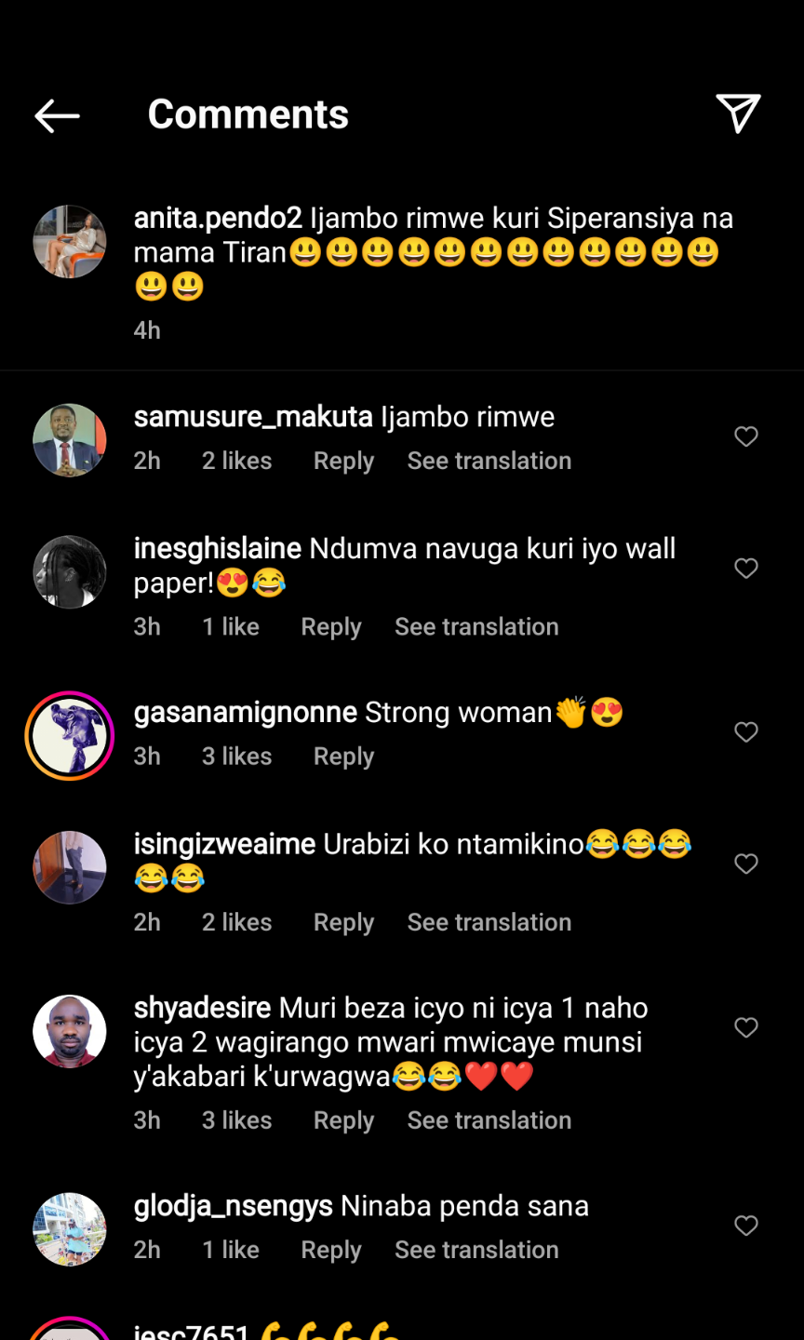Open gasanamignonne's story ring avatar
Viewport: 804px width, 1340px height.
(x=70, y=735)
